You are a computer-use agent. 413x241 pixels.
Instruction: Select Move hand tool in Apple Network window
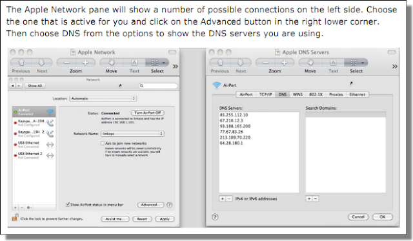(112, 63)
